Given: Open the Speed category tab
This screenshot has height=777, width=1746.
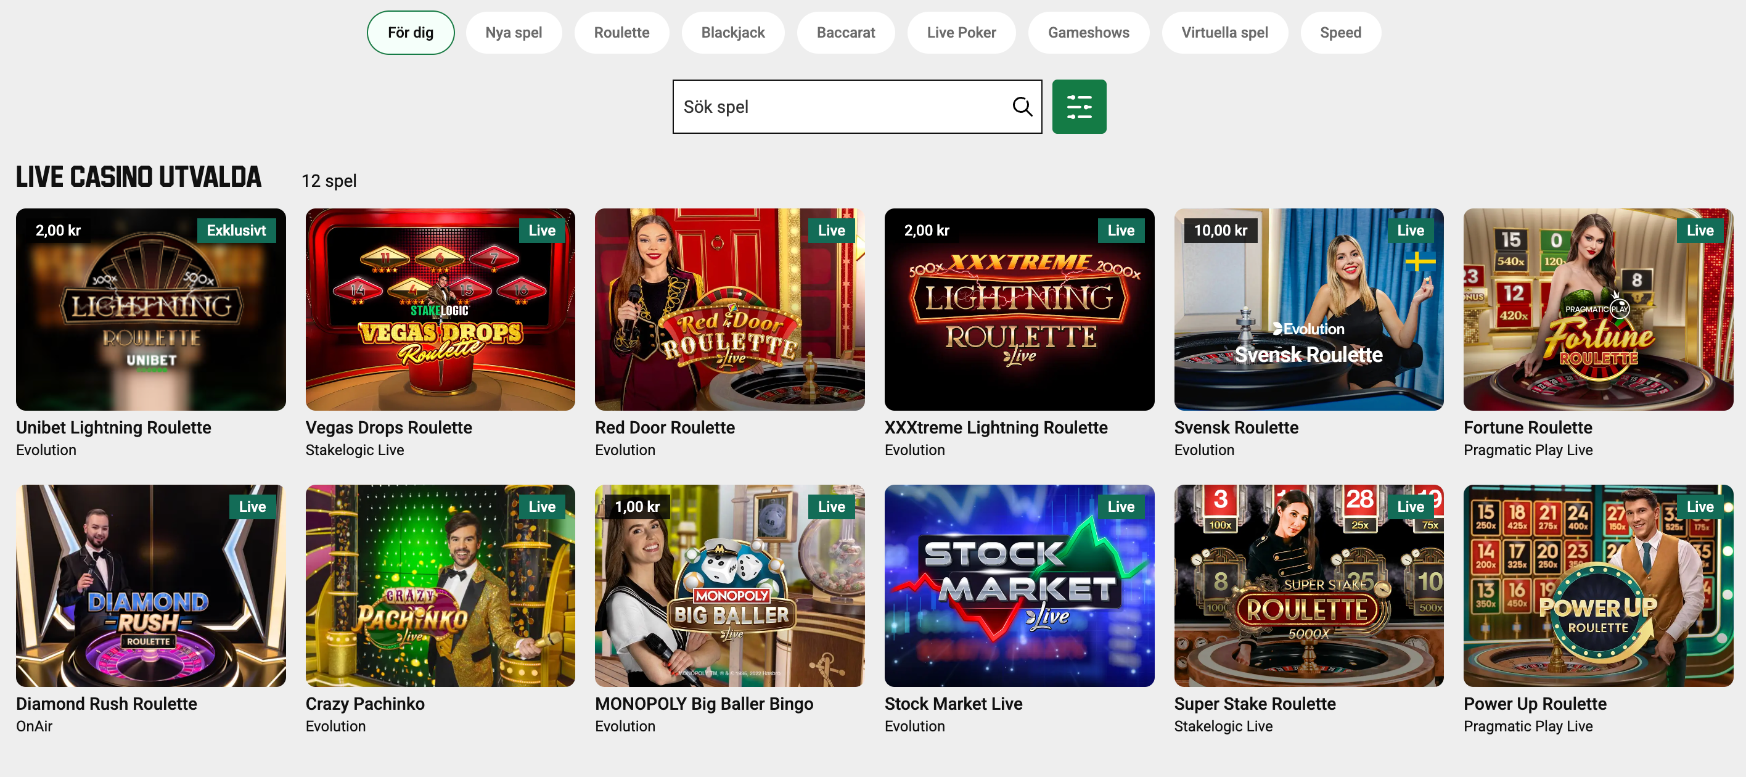Looking at the screenshot, I should [1340, 33].
